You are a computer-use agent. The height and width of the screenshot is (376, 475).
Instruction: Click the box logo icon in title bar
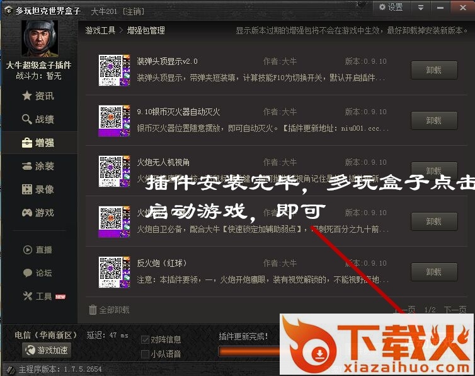pos(8,11)
